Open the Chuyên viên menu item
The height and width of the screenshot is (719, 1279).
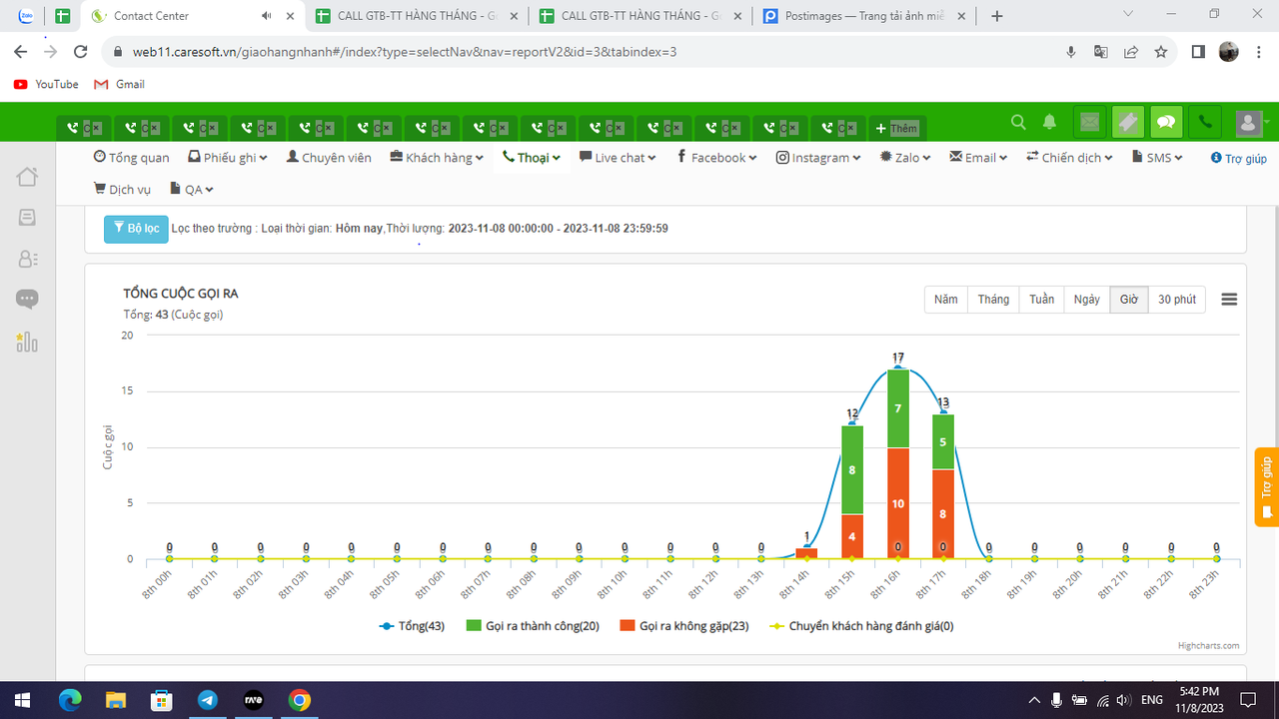coord(329,158)
